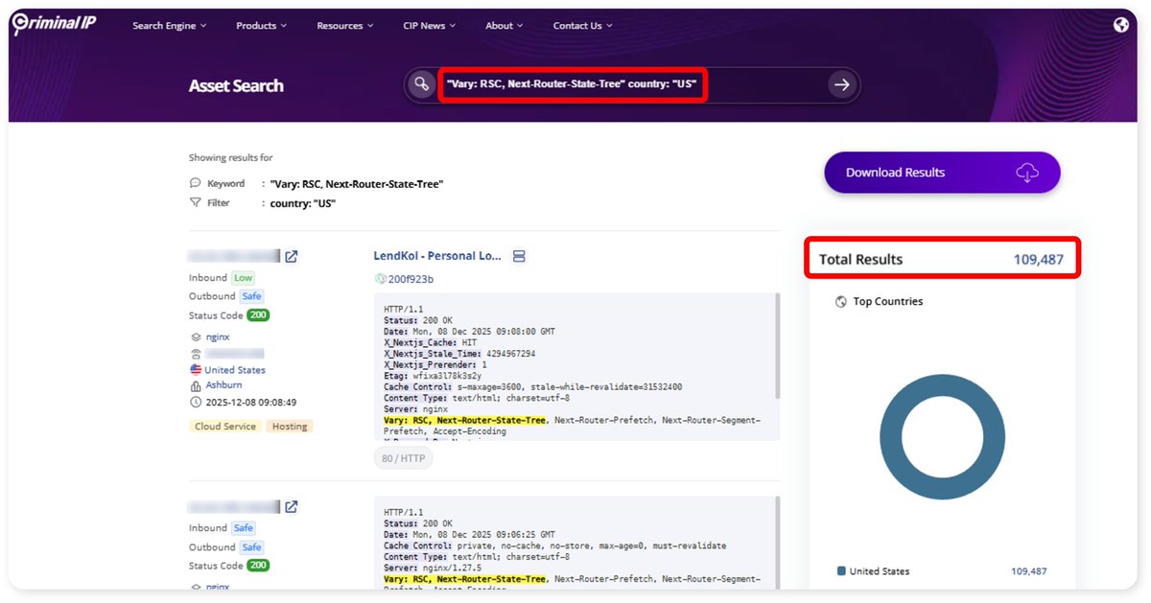Open the Resources dropdown
Image resolution: width=1151 pixels, height=603 pixels.
click(345, 26)
